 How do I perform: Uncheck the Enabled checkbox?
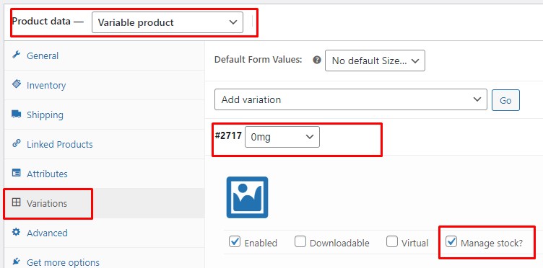(235, 242)
